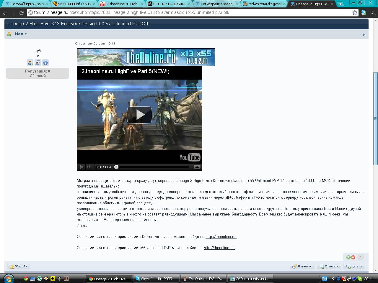Switch to the Skype flint2009 taskbar window
Viewport: 378px width, 283px height.
[x=157, y=279]
